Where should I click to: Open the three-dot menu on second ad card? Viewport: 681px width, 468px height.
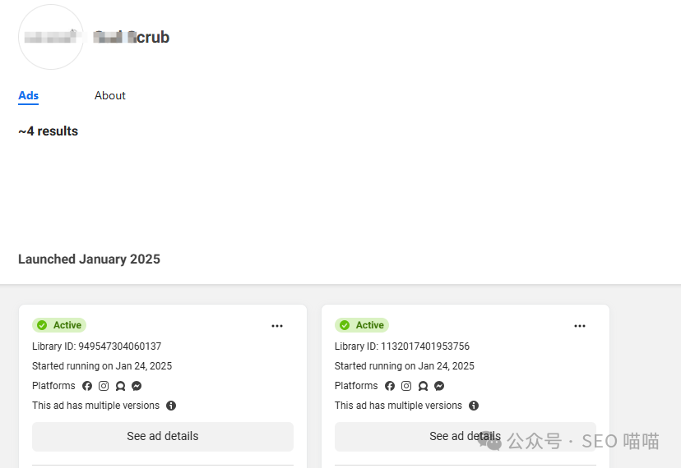point(580,326)
